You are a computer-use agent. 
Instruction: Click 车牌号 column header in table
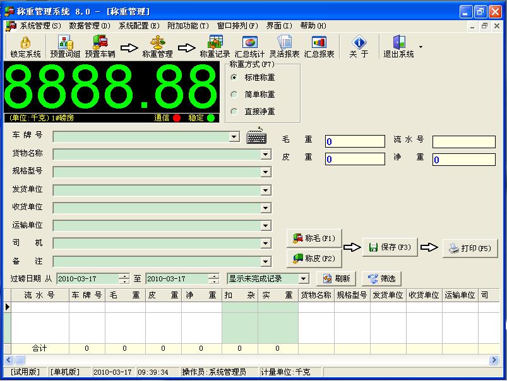point(87,295)
